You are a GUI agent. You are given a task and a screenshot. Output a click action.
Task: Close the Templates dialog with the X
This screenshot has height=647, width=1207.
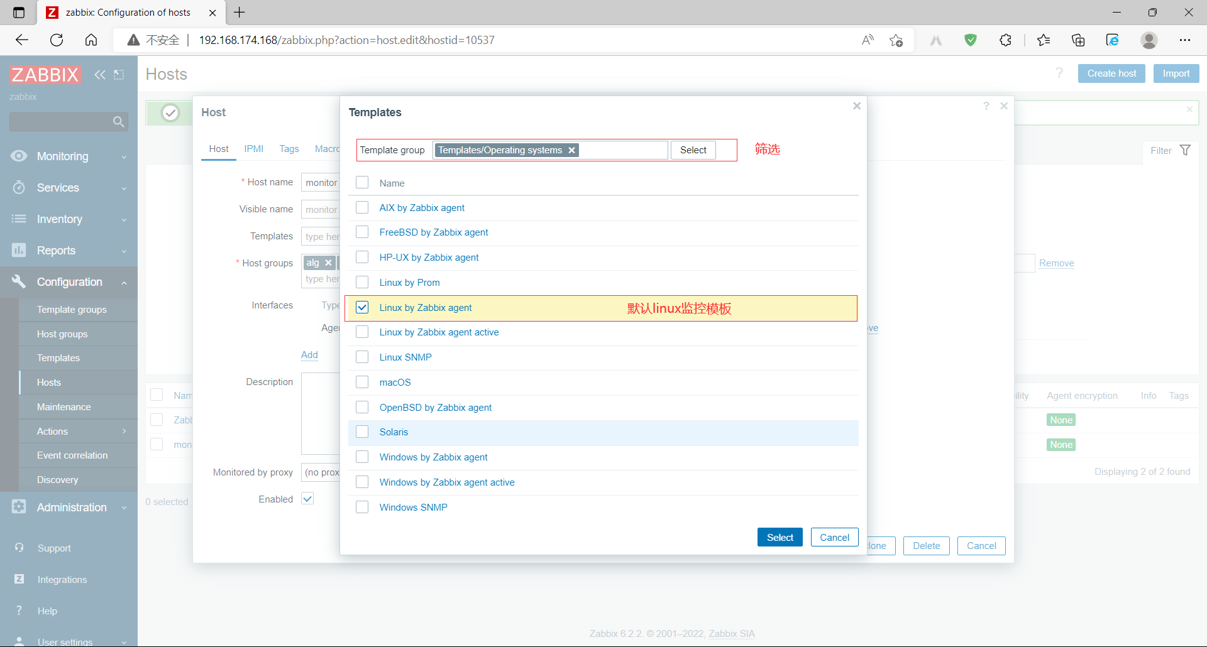point(857,106)
